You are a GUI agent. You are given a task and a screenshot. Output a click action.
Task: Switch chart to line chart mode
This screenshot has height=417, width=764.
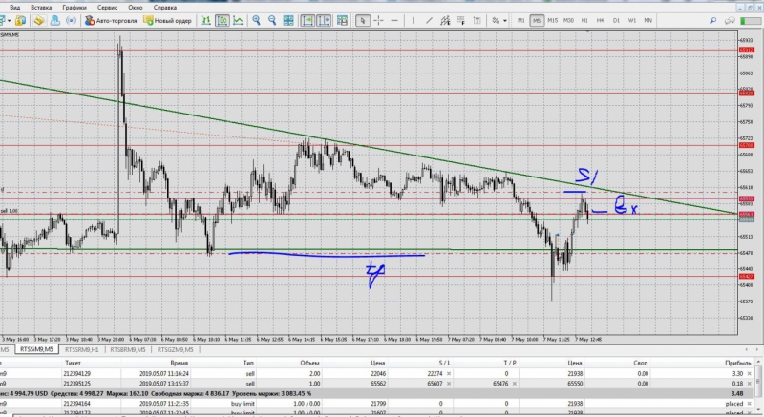point(238,20)
